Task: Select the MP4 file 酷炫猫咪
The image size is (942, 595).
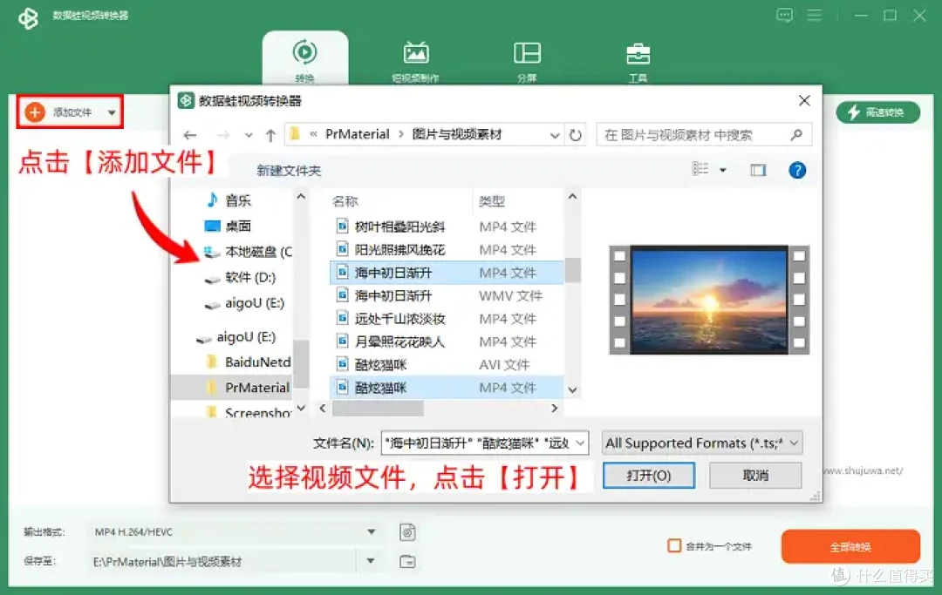Action: (446, 388)
